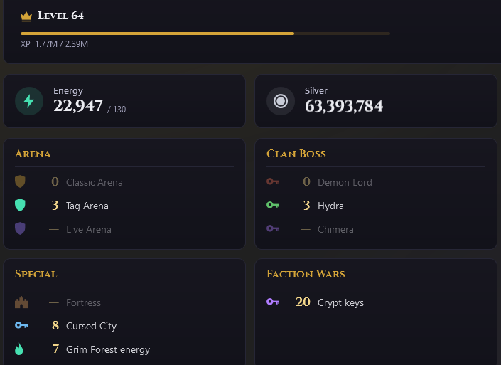Select the Demon Lord label
The image size is (501, 365).
tap(345, 182)
